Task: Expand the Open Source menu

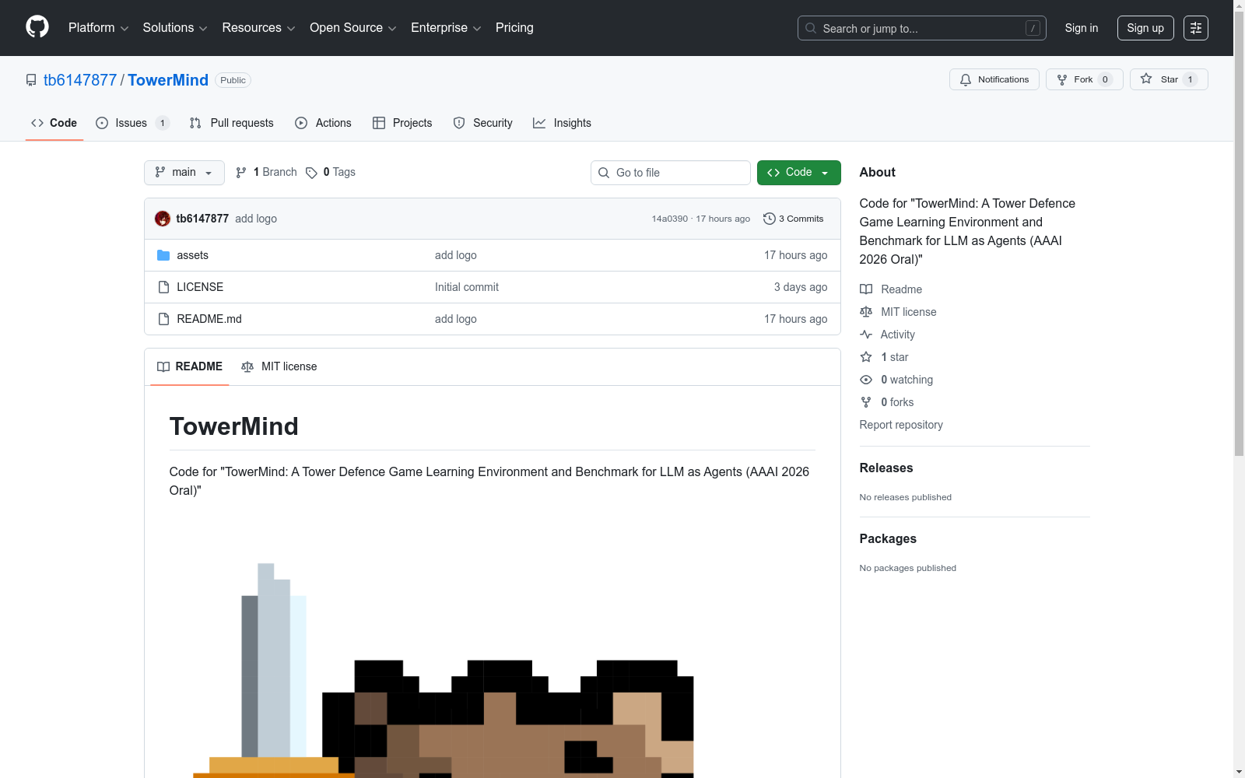Action: pos(353,28)
